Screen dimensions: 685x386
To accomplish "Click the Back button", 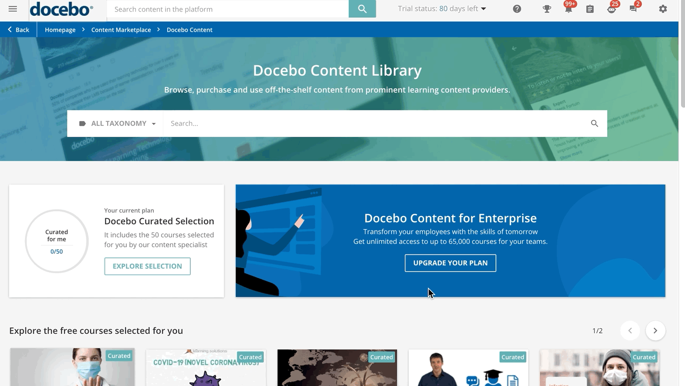I will point(18,30).
